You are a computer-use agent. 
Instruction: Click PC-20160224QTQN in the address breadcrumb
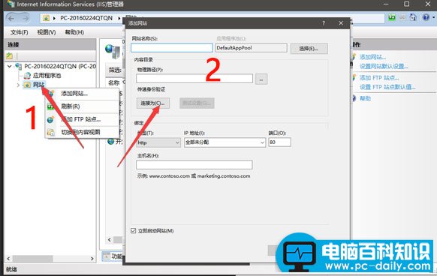[x=86, y=18]
